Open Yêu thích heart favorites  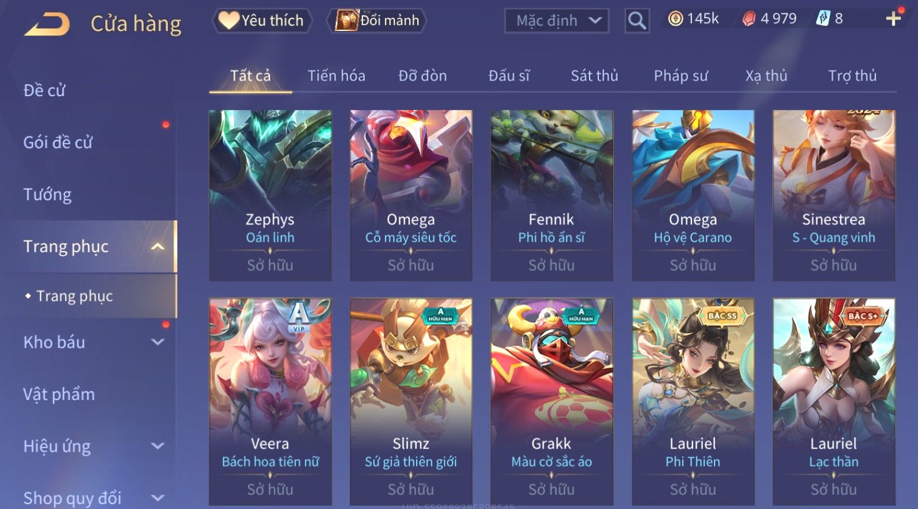click(262, 21)
